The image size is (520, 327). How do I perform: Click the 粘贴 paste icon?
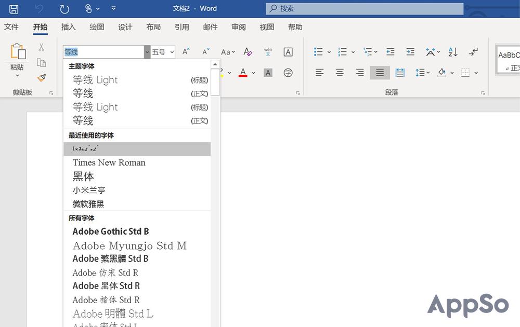[x=18, y=51]
